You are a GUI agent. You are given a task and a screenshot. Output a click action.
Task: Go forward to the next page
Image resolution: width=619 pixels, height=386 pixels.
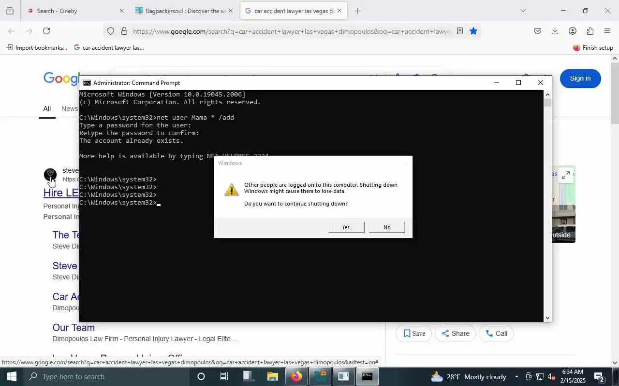pyautogui.click(x=29, y=31)
